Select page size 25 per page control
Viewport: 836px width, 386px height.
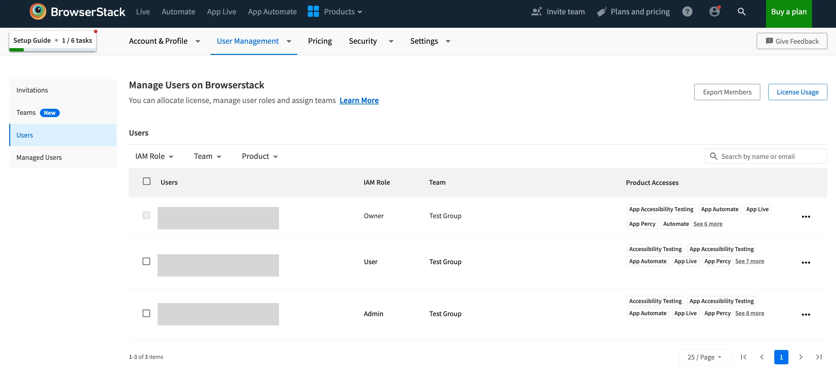coord(705,357)
